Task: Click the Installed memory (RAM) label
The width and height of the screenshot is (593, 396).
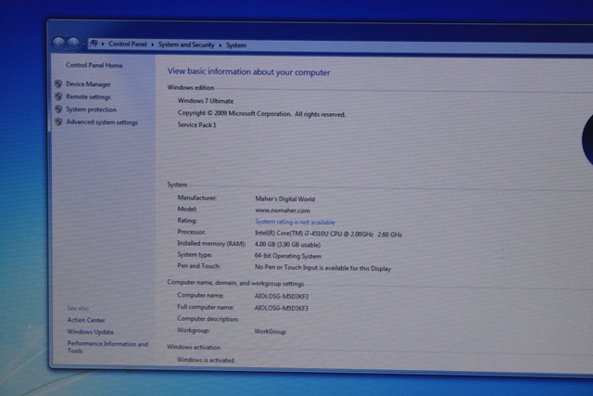Action: (211, 243)
